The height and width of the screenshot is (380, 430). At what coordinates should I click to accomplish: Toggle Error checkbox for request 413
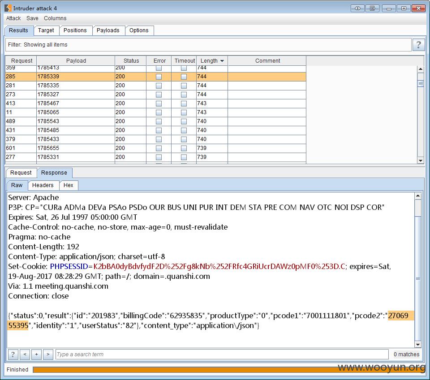pyautogui.click(x=159, y=103)
